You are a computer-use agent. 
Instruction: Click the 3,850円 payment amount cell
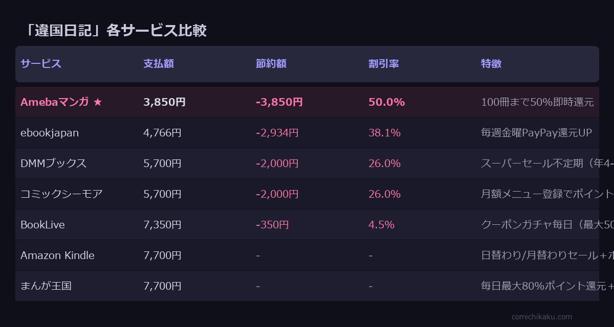[x=164, y=102]
